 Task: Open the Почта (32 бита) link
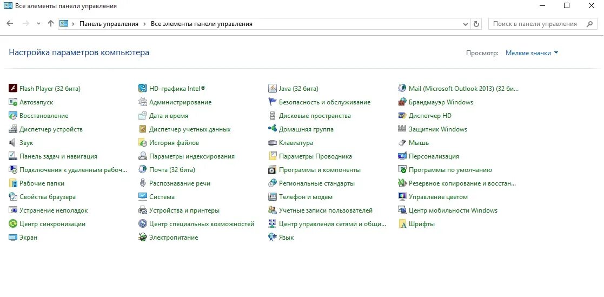pyautogui.click(x=172, y=170)
